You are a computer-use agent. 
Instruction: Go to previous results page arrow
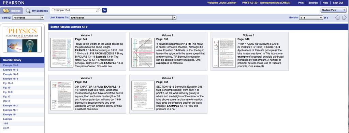[337, 18]
